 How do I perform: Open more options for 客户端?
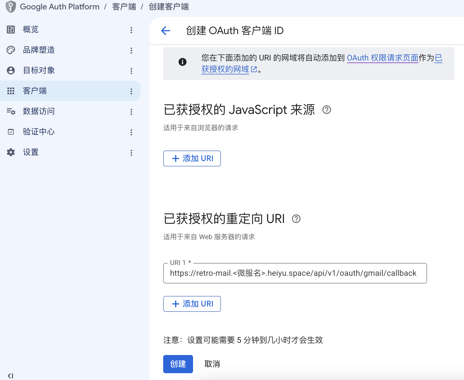pos(131,91)
